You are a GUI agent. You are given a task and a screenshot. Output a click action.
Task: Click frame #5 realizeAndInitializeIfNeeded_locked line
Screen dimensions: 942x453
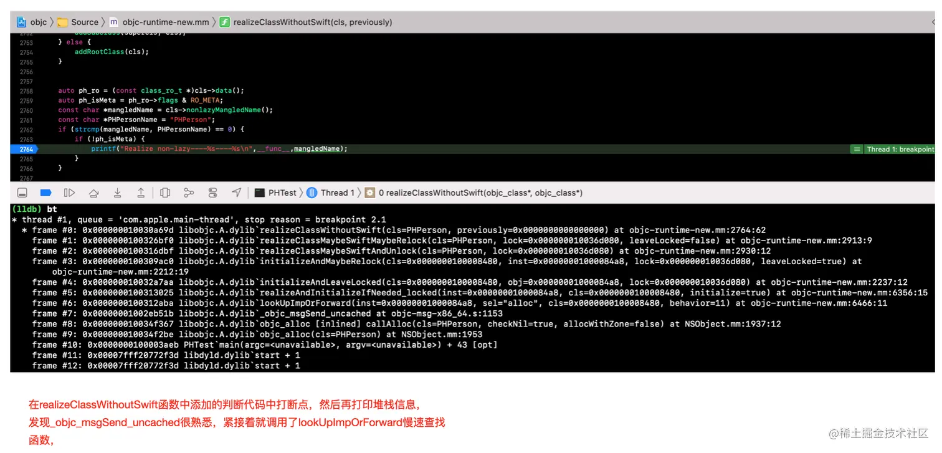480,293
